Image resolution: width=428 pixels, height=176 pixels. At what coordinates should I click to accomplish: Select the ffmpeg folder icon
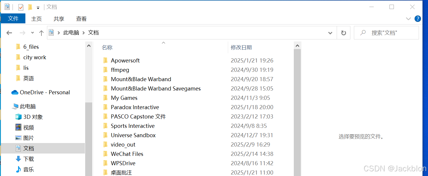pyautogui.click(x=105, y=70)
